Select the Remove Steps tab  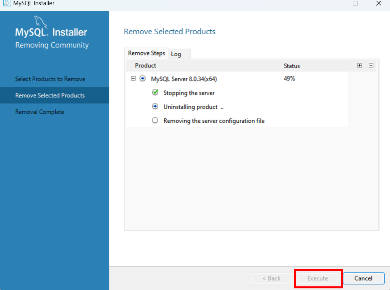pyautogui.click(x=147, y=53)
